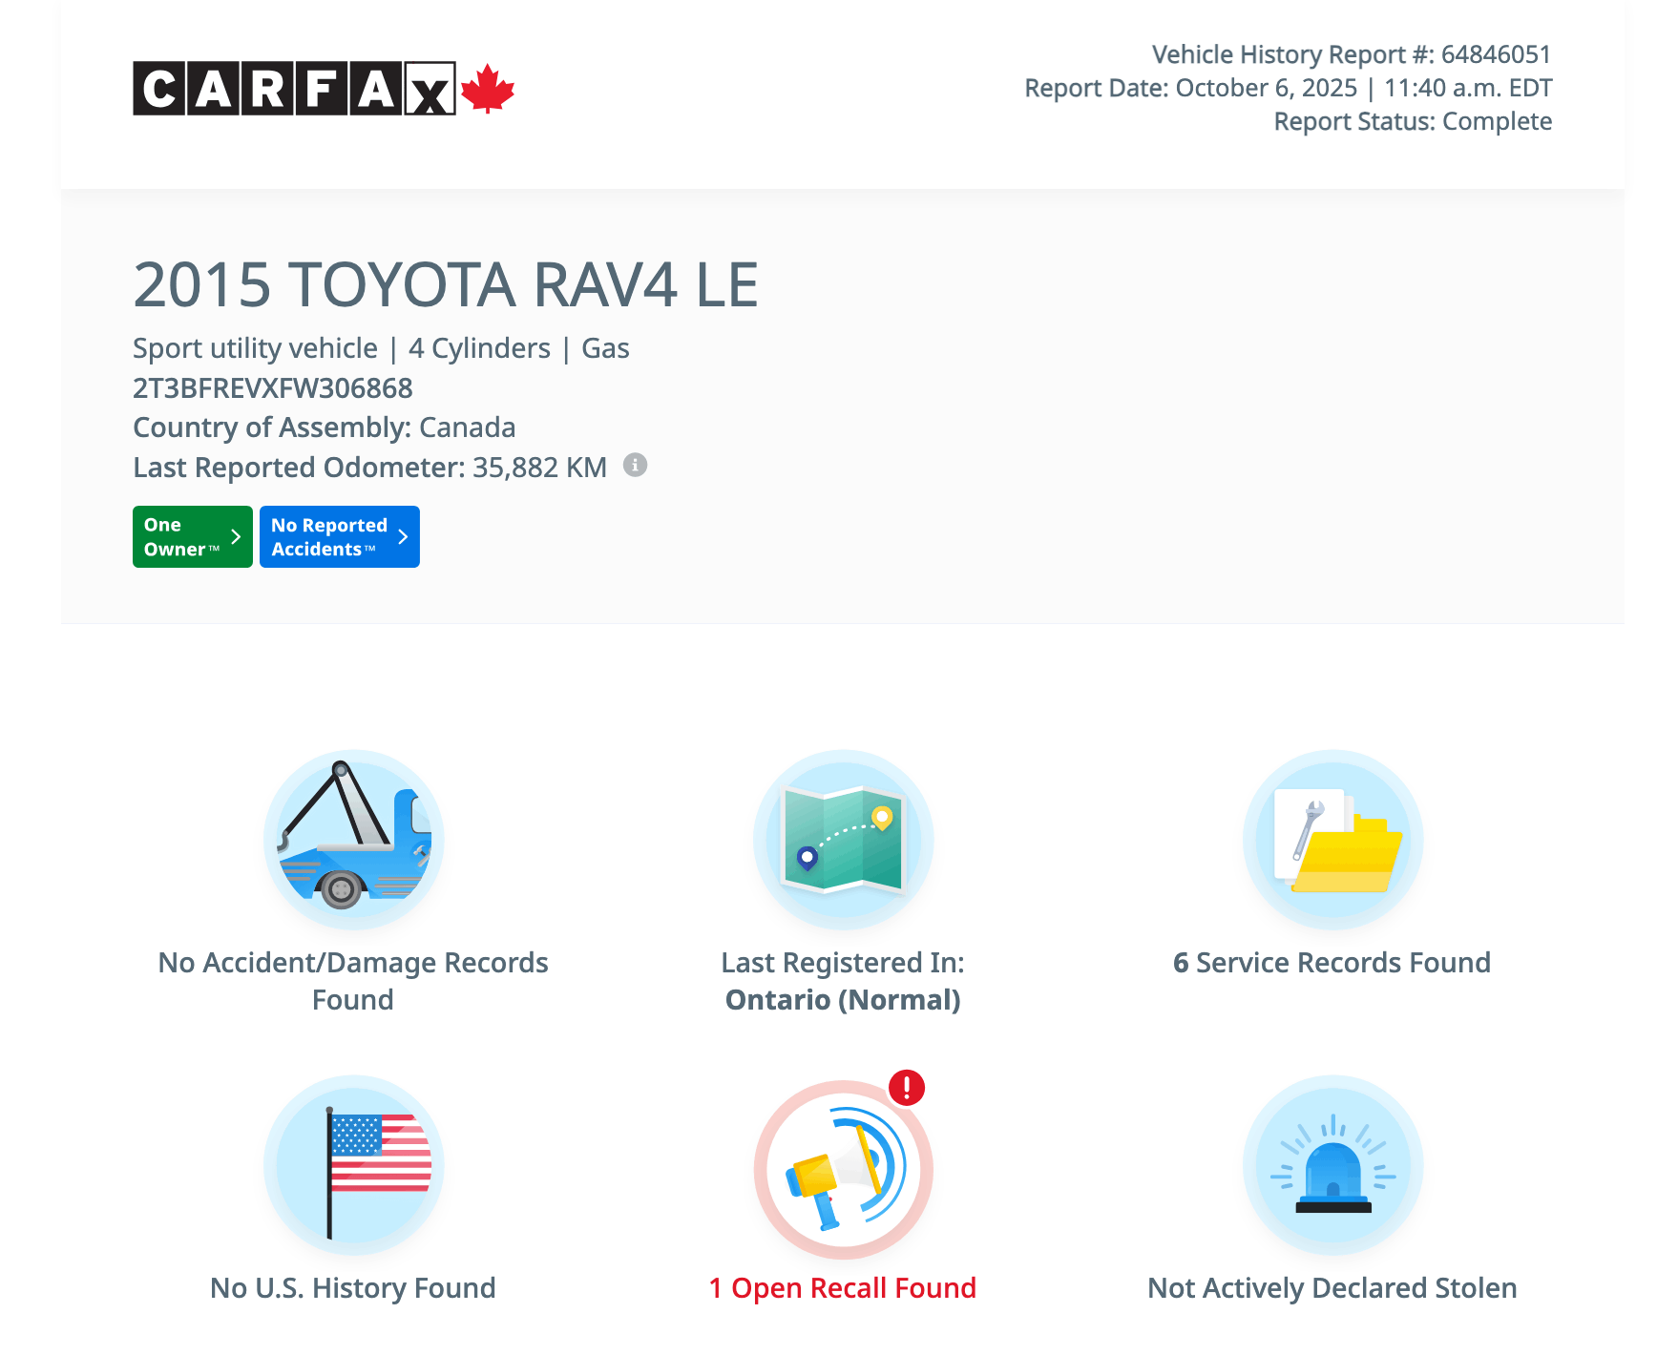Select the map registration icon
This screenshot has height=1355, width=1657.
(x=843, y=840)
